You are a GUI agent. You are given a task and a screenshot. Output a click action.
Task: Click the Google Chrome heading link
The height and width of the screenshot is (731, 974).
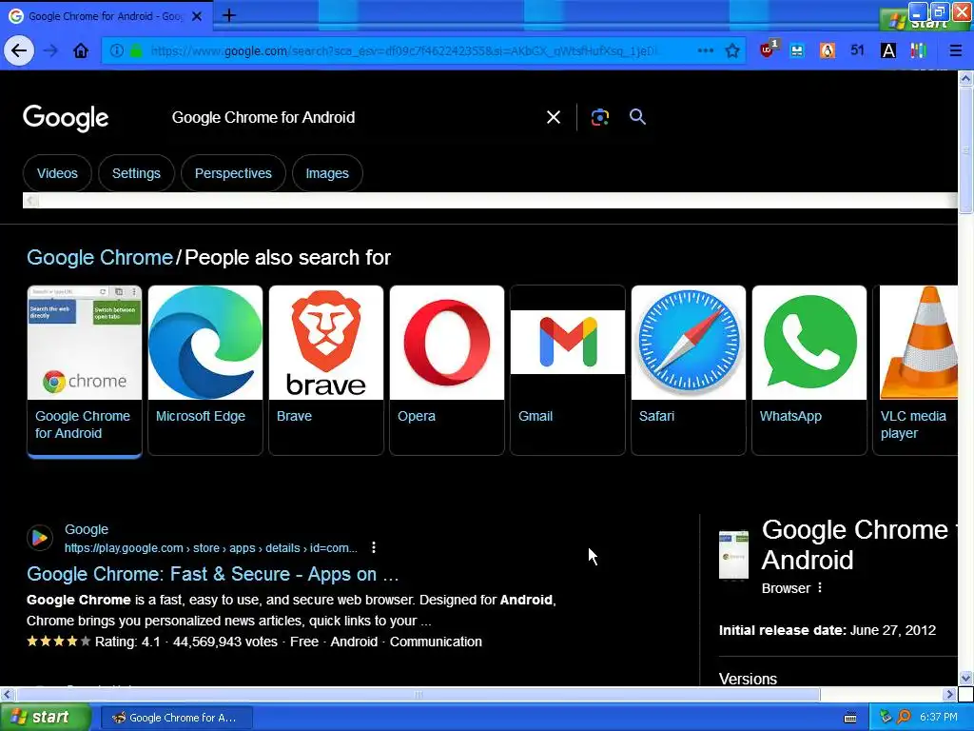click(x=99, y=257)
